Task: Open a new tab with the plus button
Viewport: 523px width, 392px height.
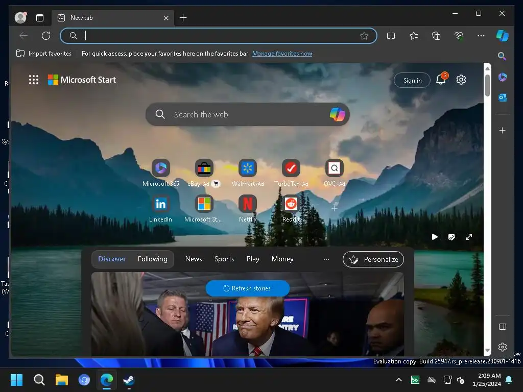Action: (x=183, y=18)
